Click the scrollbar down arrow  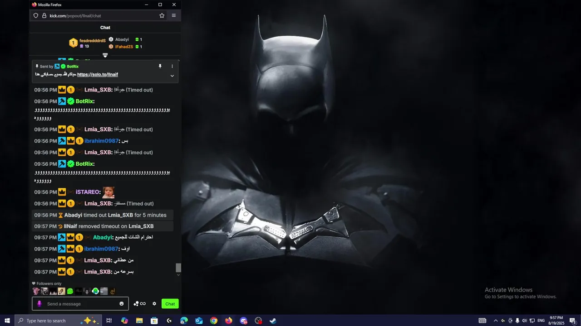coord(178,275)
